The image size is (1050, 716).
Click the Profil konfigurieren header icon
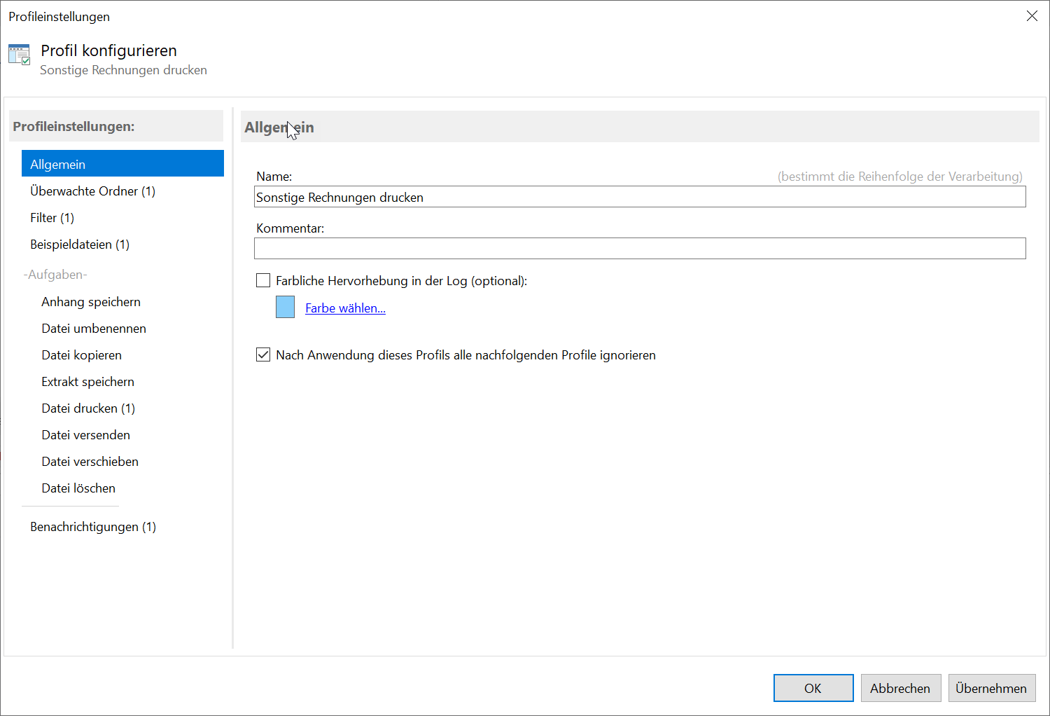[x=20, y=55]
